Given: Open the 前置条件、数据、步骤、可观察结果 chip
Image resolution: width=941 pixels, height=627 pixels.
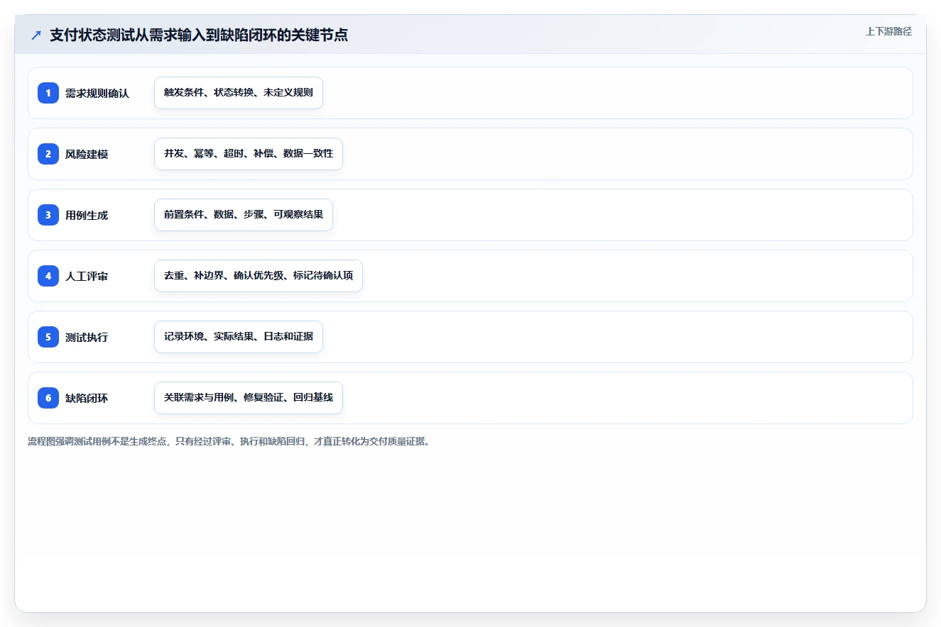Looking at the screenshot, I should (244, 215).
